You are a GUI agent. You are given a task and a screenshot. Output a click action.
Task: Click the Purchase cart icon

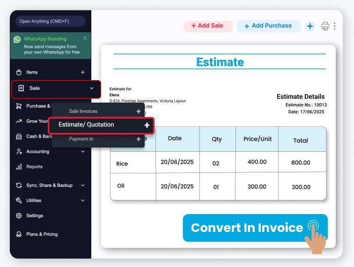pyautogui.click(x=19, y=106)
